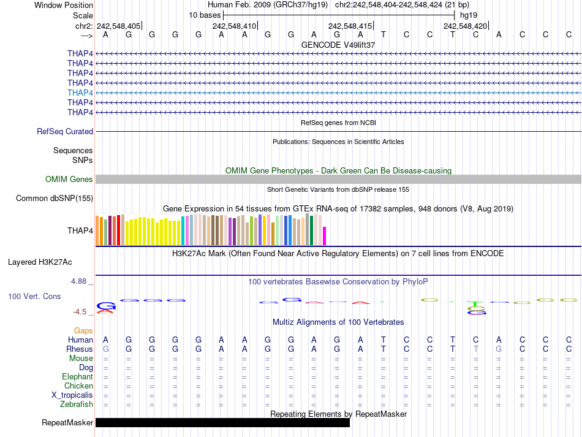582x437 pixels.
Task: Click the gray OMIM Genes bar
Action: tap(338, 180)
